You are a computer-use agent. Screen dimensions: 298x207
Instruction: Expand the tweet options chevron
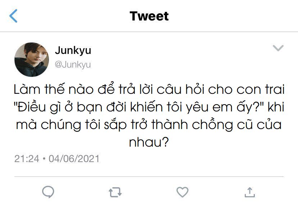[278, 48]
